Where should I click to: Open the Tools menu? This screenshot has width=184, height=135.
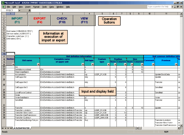(44, 6)
